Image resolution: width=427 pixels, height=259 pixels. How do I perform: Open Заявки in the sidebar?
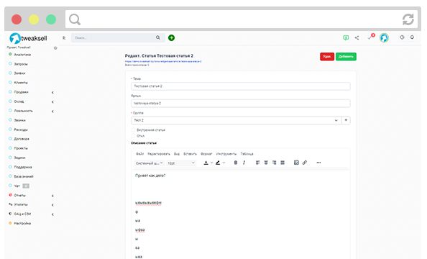pyautogui.click(x=19, y=73)
